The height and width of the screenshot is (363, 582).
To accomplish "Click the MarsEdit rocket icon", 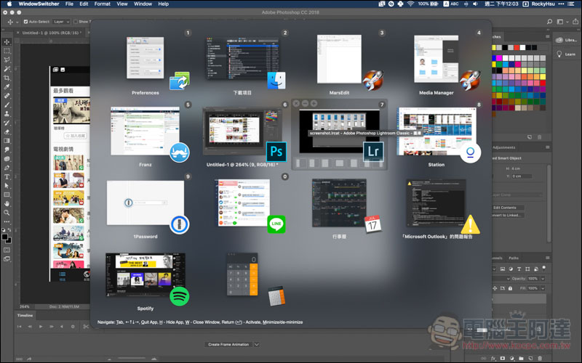I will coord(373,80).
